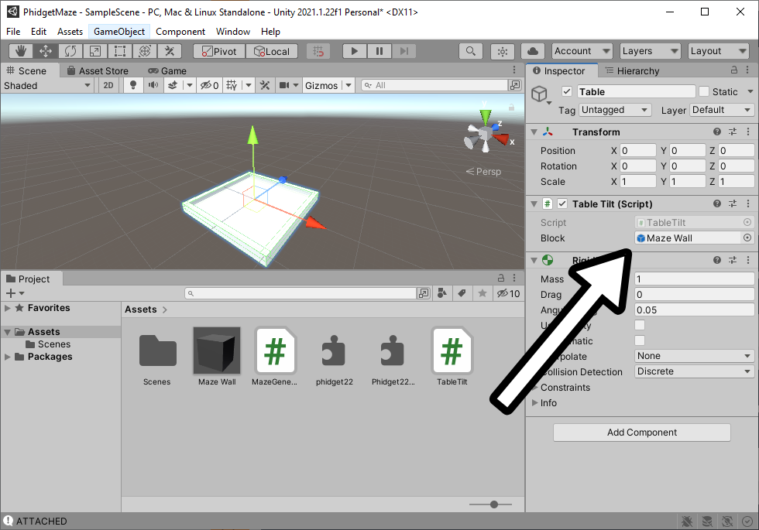Open the Layout dropdown
The image size is (759, 530).
tap(719, 51)
